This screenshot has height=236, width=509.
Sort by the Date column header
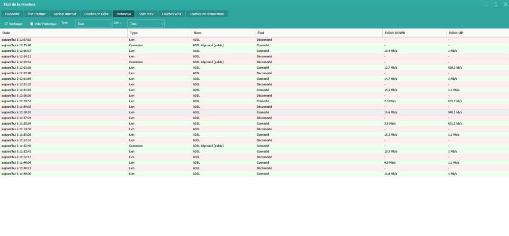64,33
